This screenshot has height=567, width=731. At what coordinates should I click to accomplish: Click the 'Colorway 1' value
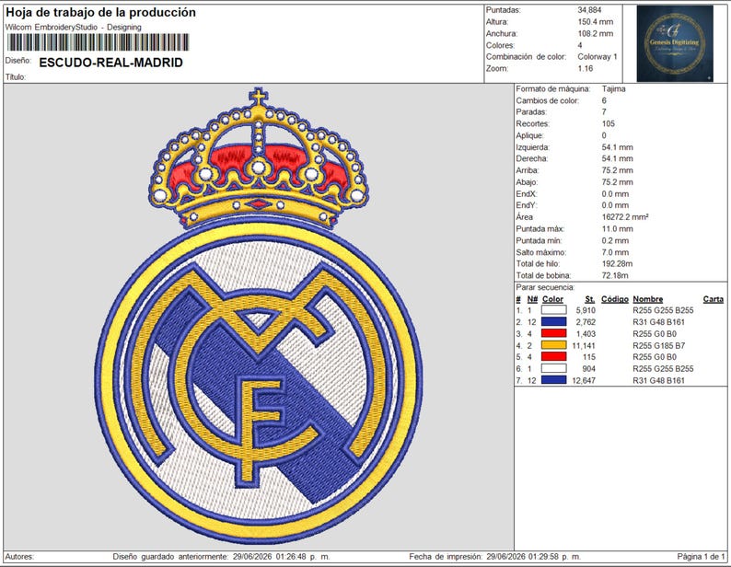pyautogui.click(x=598, y=56)
